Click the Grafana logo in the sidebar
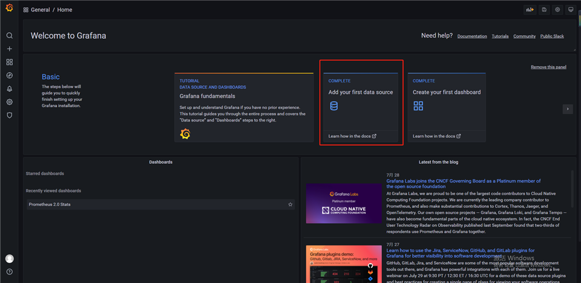Image resolution: width=581 pixels, height=283 pixels. [9, 8]
